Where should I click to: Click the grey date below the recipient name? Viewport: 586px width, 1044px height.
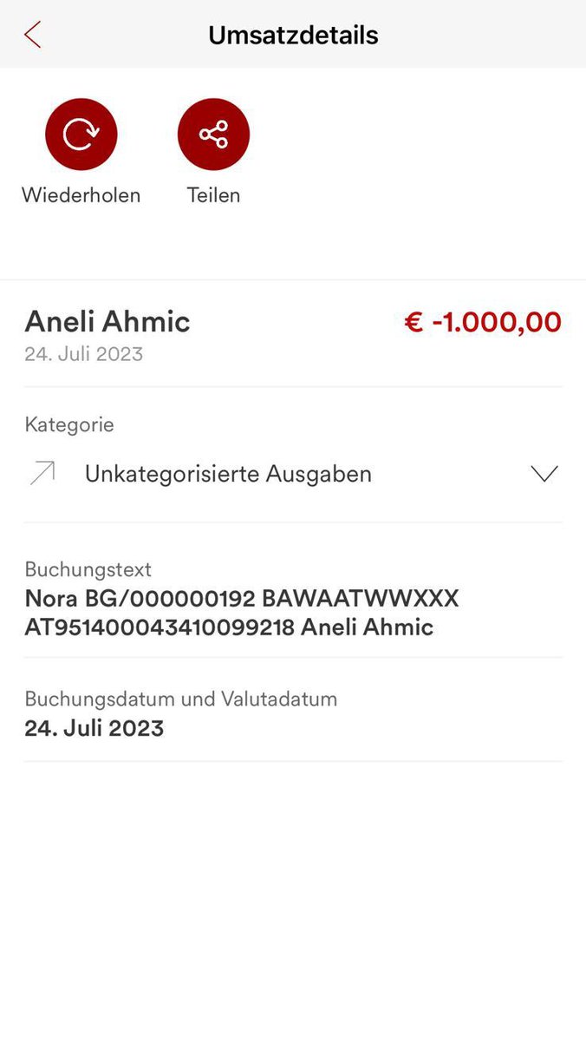coord(84,354)
